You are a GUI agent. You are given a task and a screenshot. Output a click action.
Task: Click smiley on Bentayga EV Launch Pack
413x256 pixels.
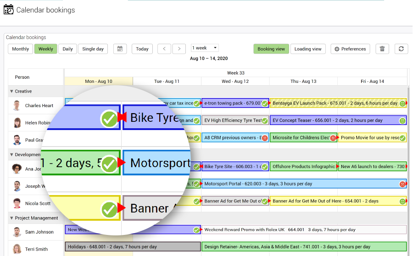[x=402, y=103]
